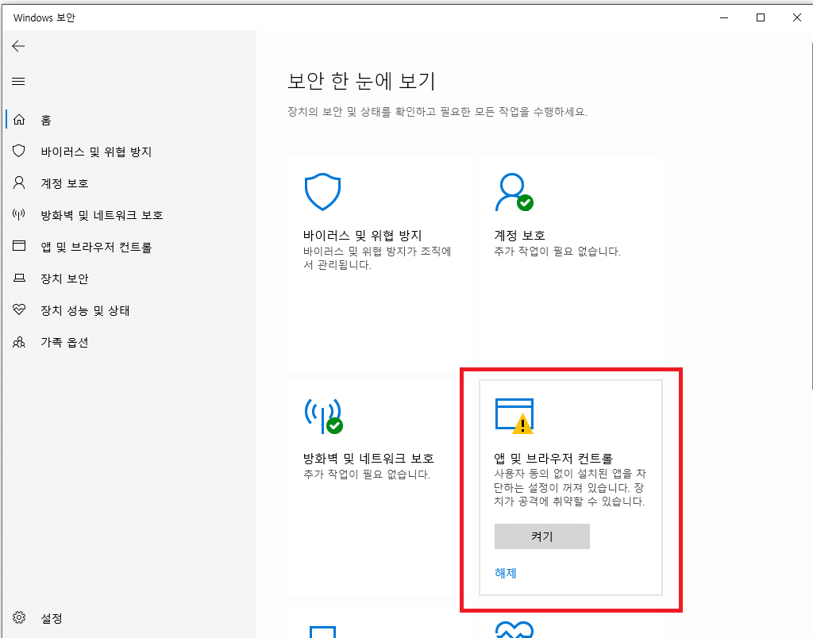Click the 바이러스 및 위협 방지 card title
This screenshot has height=638, width=813.
point(362,236)
